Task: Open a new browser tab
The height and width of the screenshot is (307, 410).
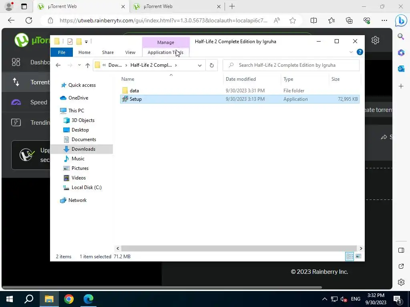Action: click(x=232, y=6)
